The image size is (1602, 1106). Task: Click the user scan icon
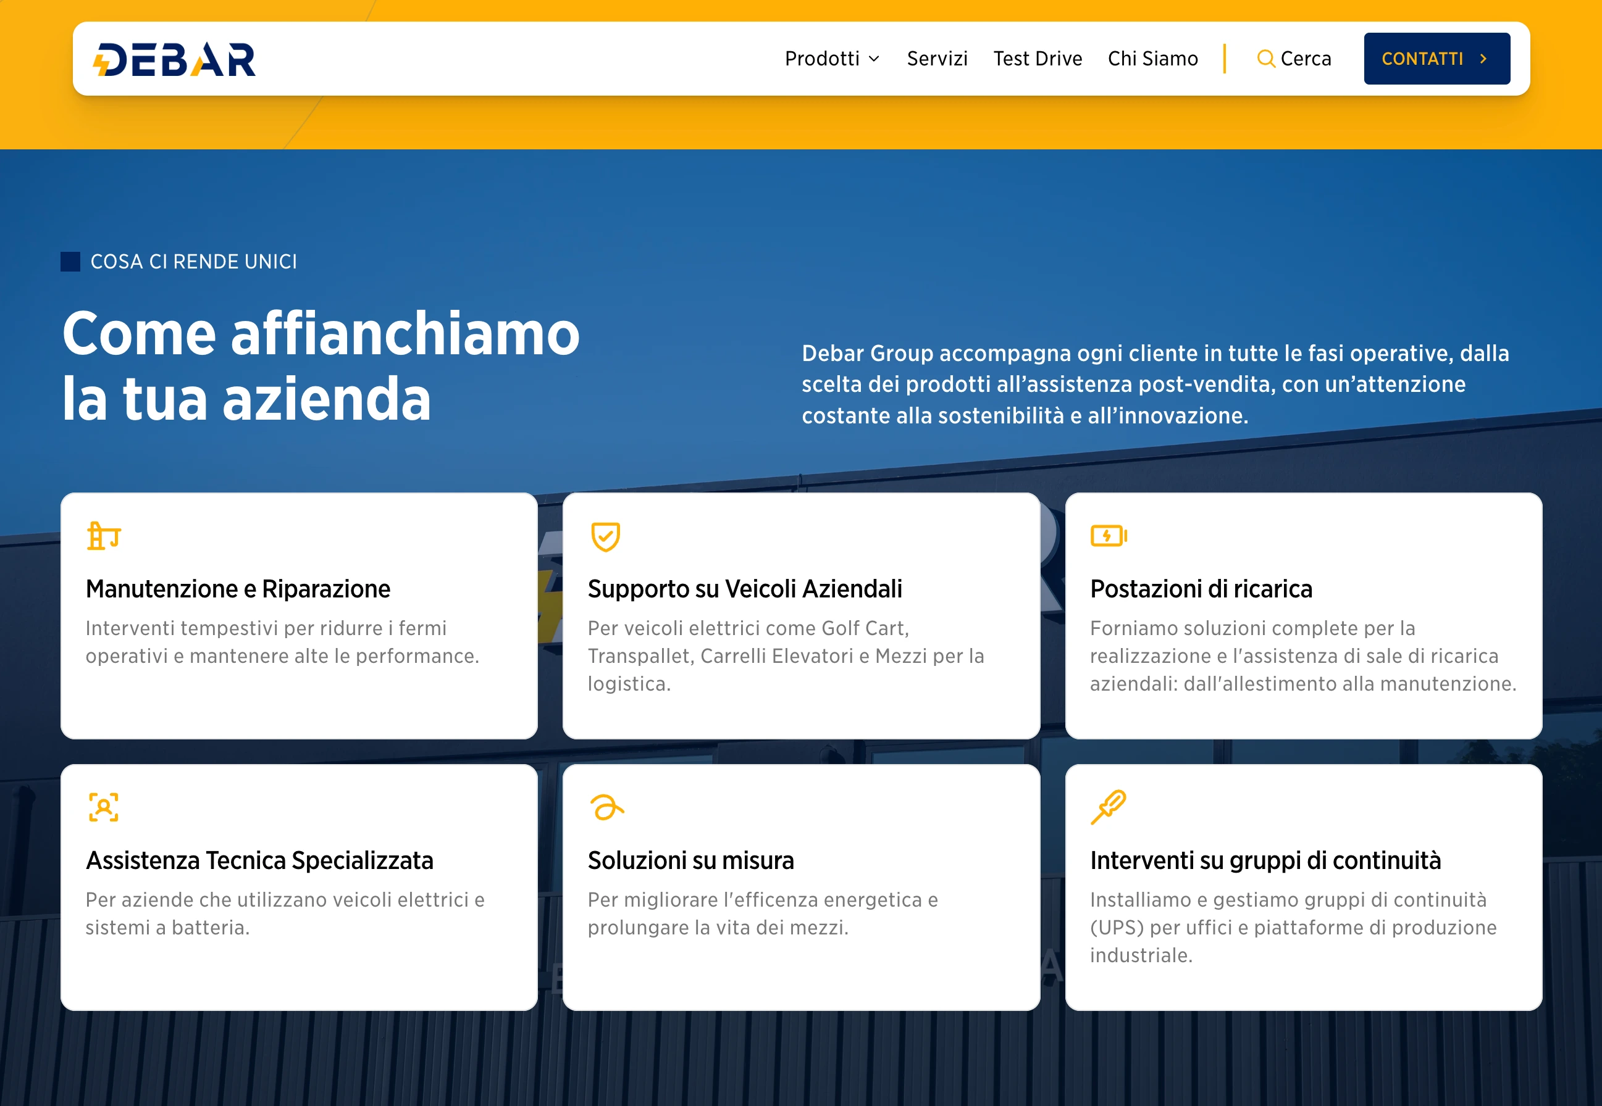tap(104, 807)
